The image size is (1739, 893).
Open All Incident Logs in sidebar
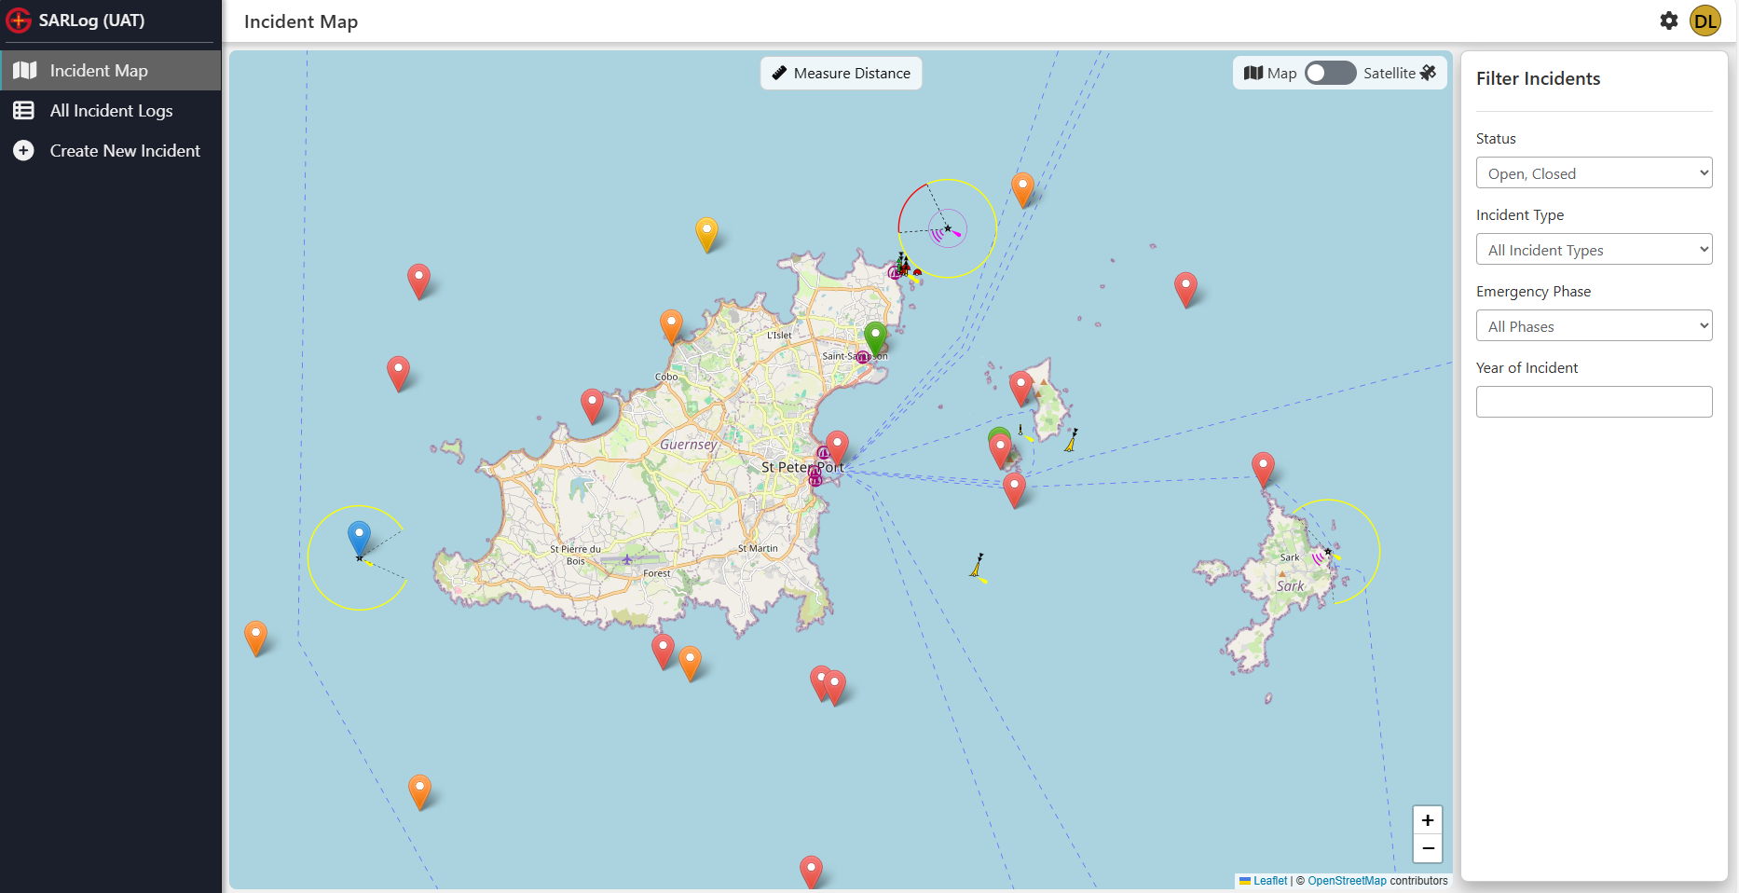pos(111,111)
